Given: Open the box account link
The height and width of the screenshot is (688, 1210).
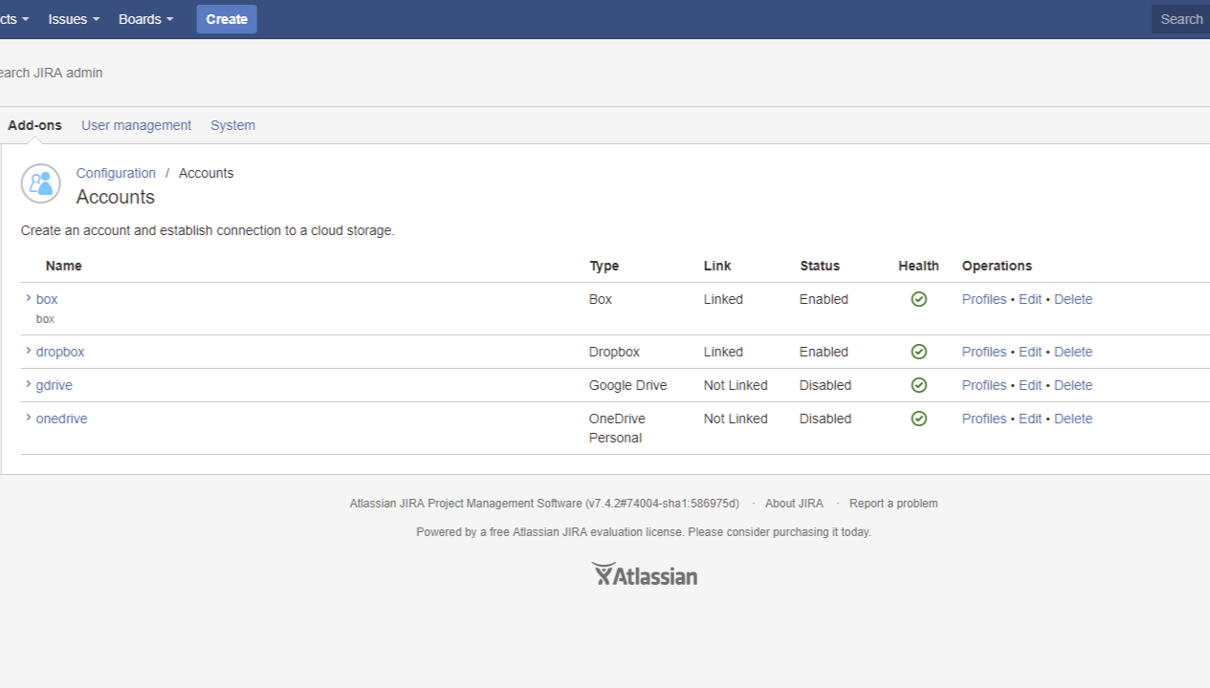Looking at the screenshot, I should (x=47, y=299).
